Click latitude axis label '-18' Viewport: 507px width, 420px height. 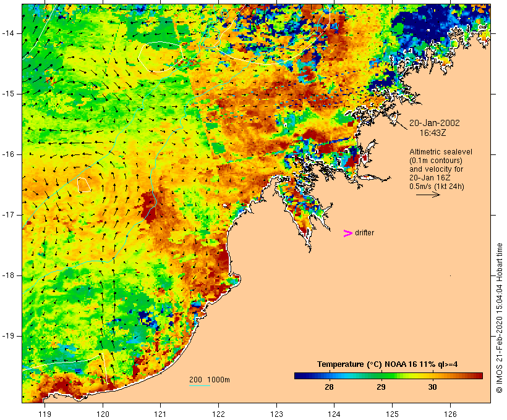tap(8, 275)
